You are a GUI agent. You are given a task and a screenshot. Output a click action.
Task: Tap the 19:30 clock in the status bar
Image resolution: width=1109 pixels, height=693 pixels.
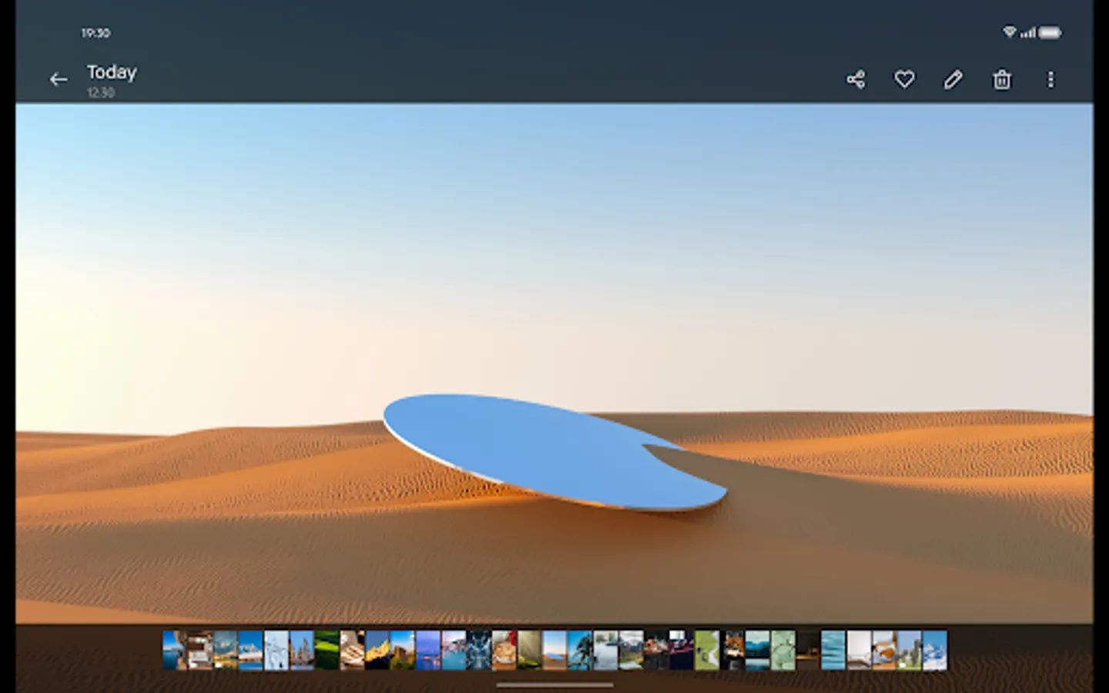click(95, 33)
